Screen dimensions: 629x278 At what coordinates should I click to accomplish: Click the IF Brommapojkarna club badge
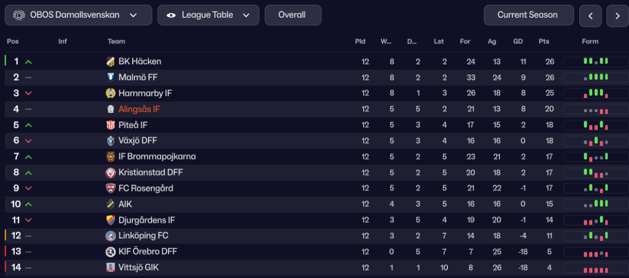[111, 157]
